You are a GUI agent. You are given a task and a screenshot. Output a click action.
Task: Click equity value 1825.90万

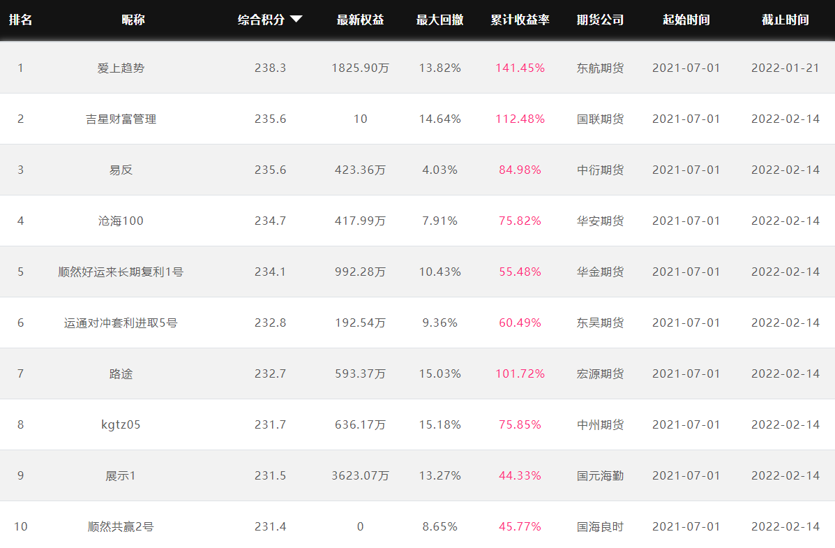tap(361, 68)
